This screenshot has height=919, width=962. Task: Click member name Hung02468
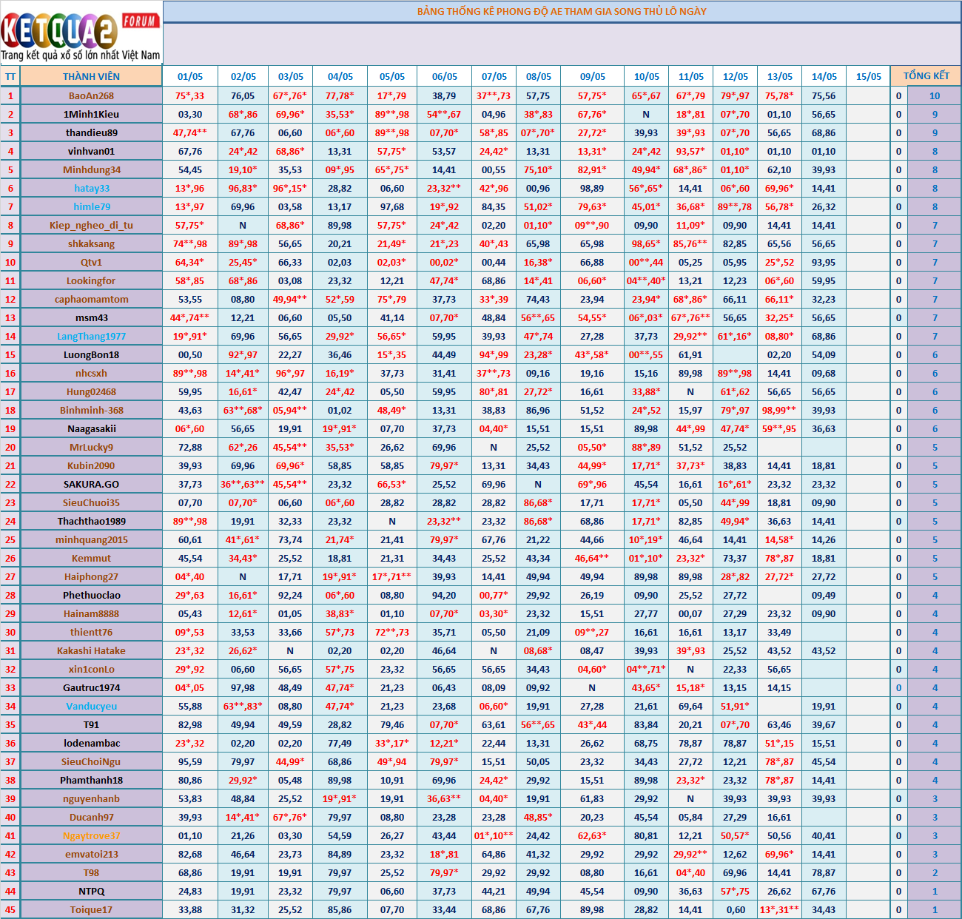point(91,391)
